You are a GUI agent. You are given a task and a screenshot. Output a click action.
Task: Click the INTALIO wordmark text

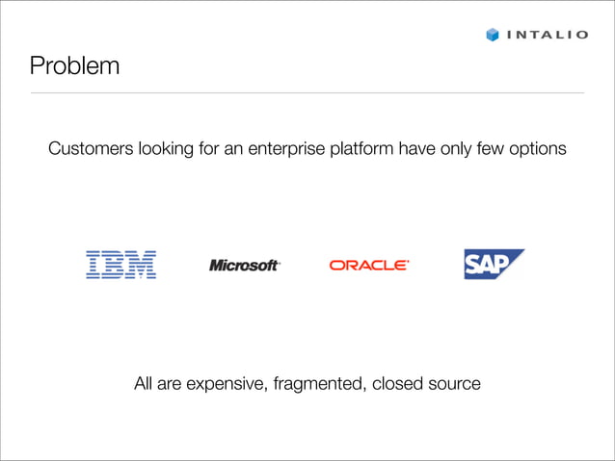548,36
